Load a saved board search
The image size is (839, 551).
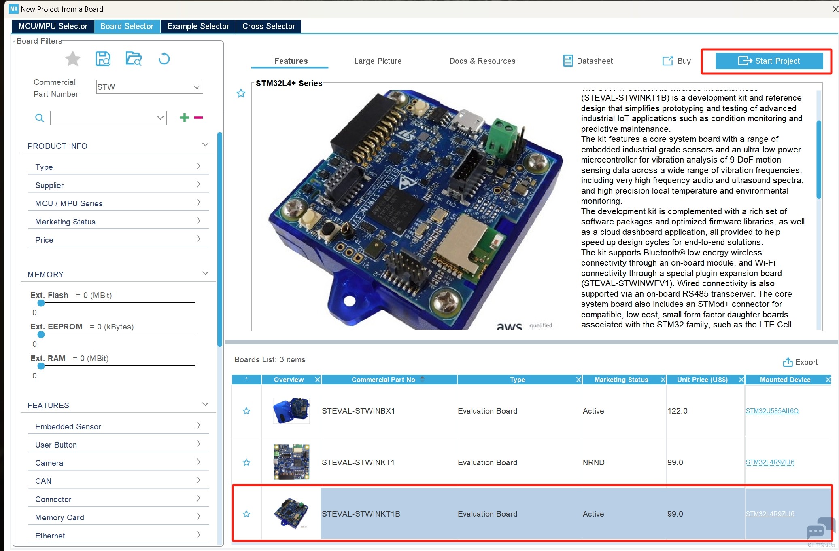[x=134, y=59]
